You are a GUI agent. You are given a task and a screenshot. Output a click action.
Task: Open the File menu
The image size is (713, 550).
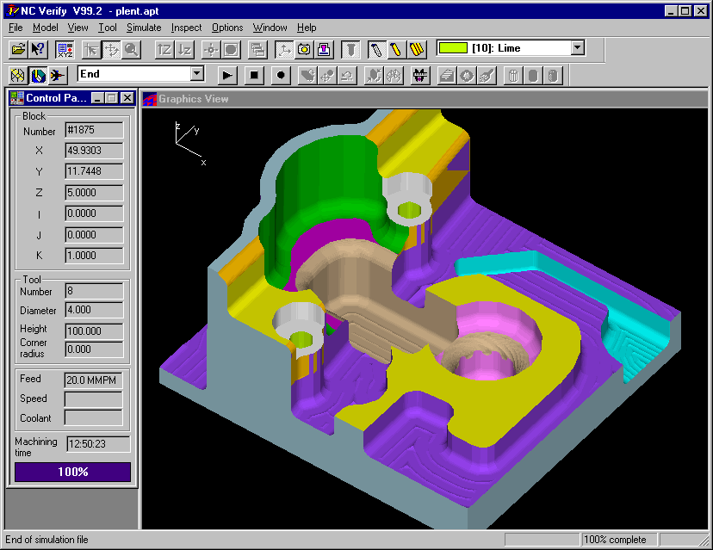pos(15,28)
